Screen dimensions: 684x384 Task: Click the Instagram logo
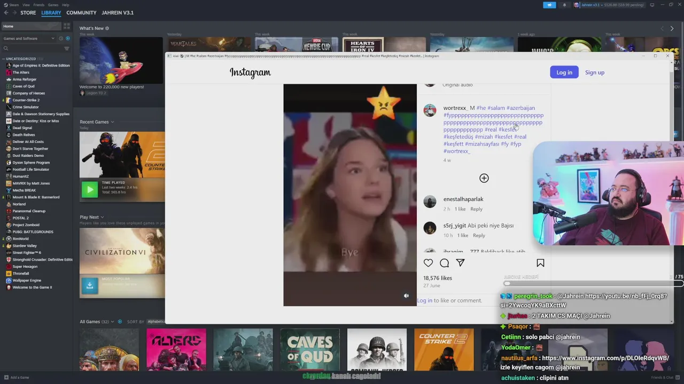250,73
